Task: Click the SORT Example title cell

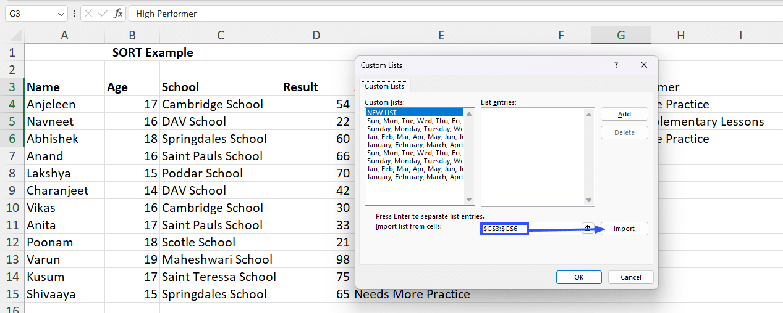Action: 153,52
